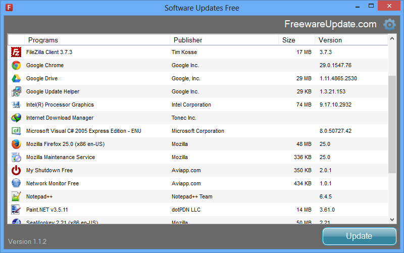Select Mozilla Maintenance Service entry
404x253 pixels.
coord(61,157)
